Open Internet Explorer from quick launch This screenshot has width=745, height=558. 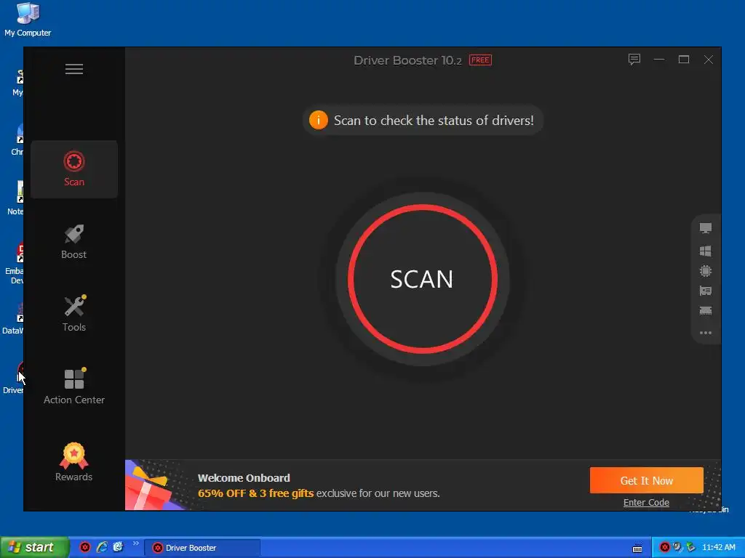point(102,547)
